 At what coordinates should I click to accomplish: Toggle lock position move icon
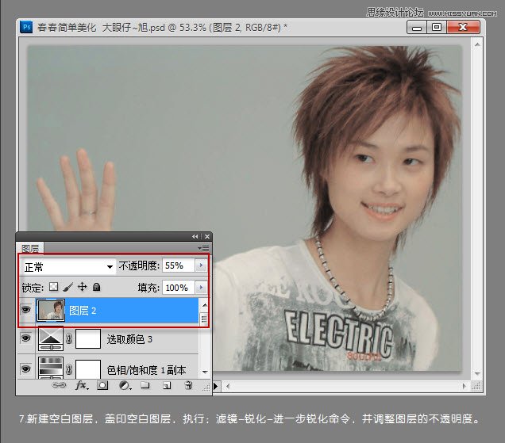[83, 286]
